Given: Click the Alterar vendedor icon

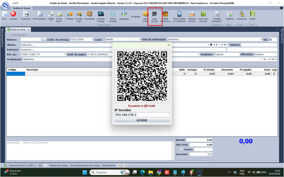Looking at the screenshot, I should coord(113,14).
